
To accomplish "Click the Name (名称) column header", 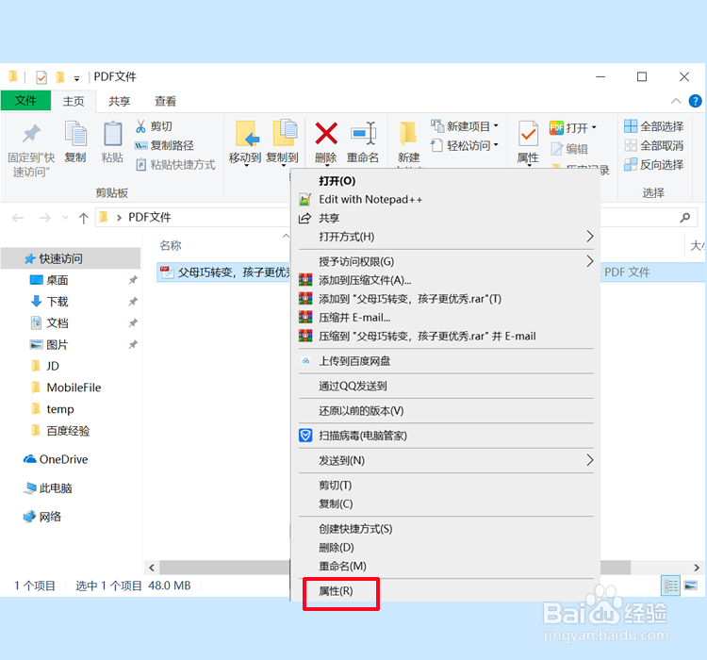I will (171, 245).
